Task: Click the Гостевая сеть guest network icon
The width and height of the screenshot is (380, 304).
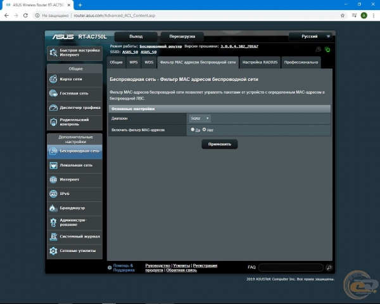Action: pos(53,93)
